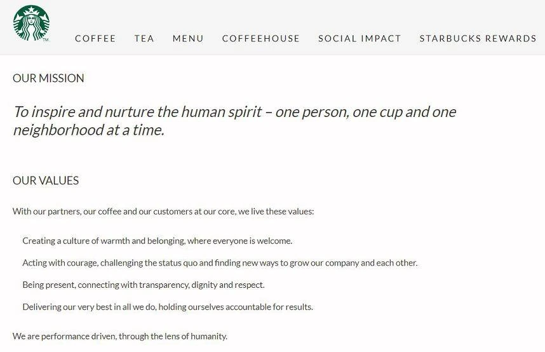The width and height of the screenshot is (545, 352).
Task: Click the TM mark beside the logo
Action: click(x=46, y=40)
